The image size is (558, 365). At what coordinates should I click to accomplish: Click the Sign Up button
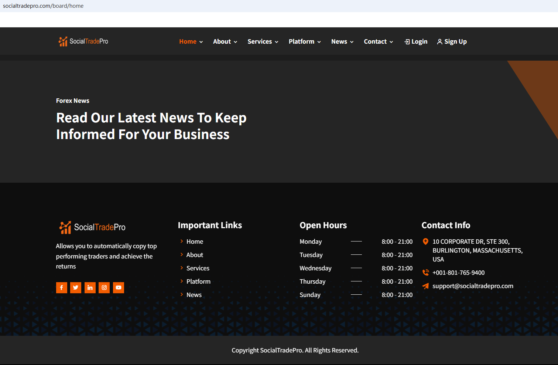click(452, 42)
